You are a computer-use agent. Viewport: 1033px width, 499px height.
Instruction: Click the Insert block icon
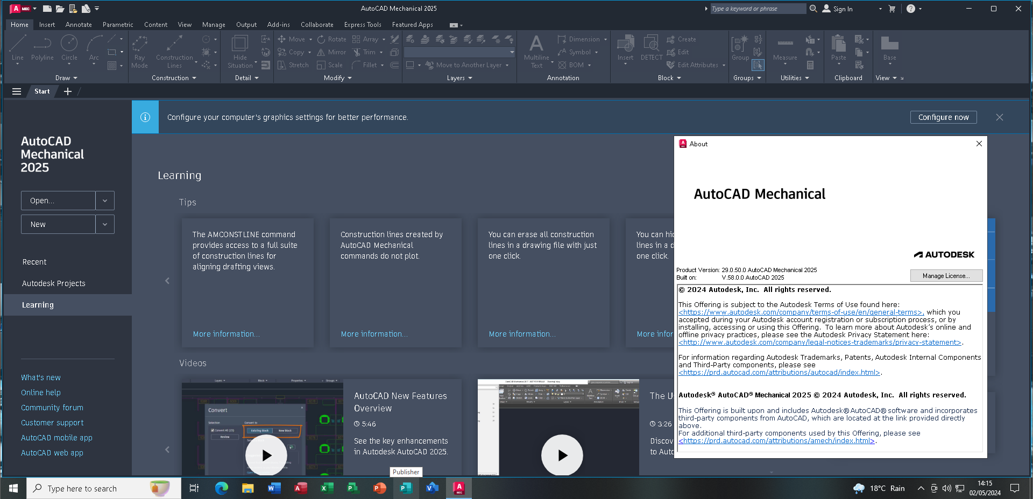(625, 43)
